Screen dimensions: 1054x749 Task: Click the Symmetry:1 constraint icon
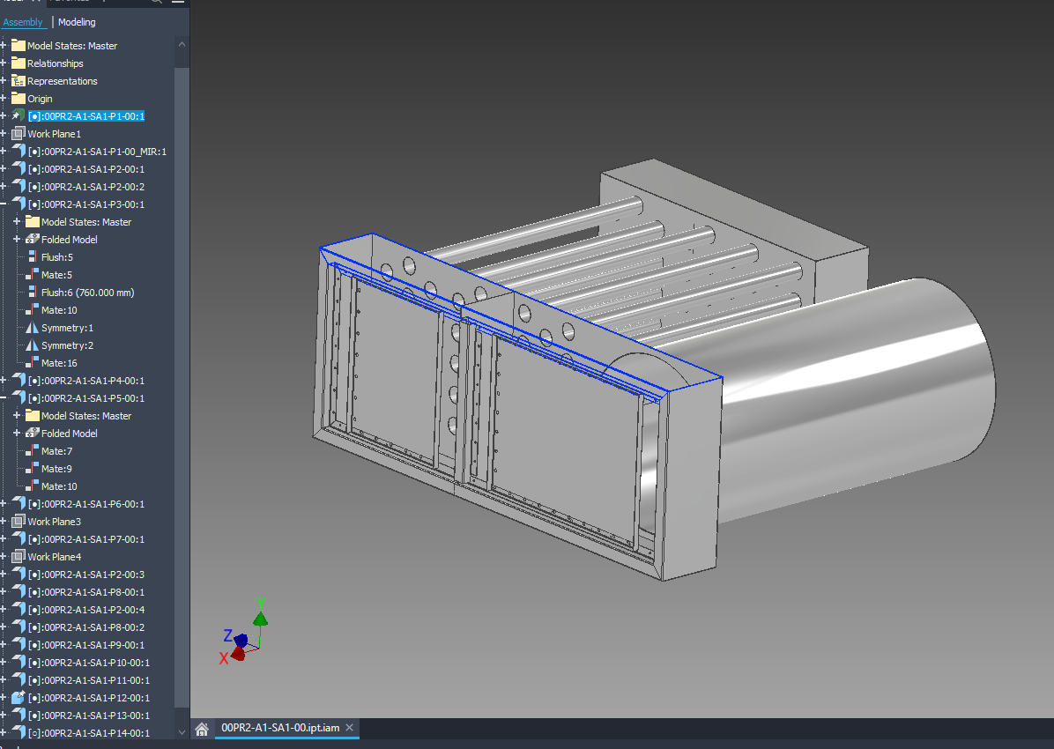tap(33, 327)
